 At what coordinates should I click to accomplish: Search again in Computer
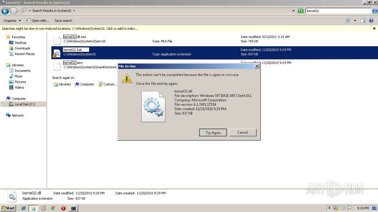point(84,84)
